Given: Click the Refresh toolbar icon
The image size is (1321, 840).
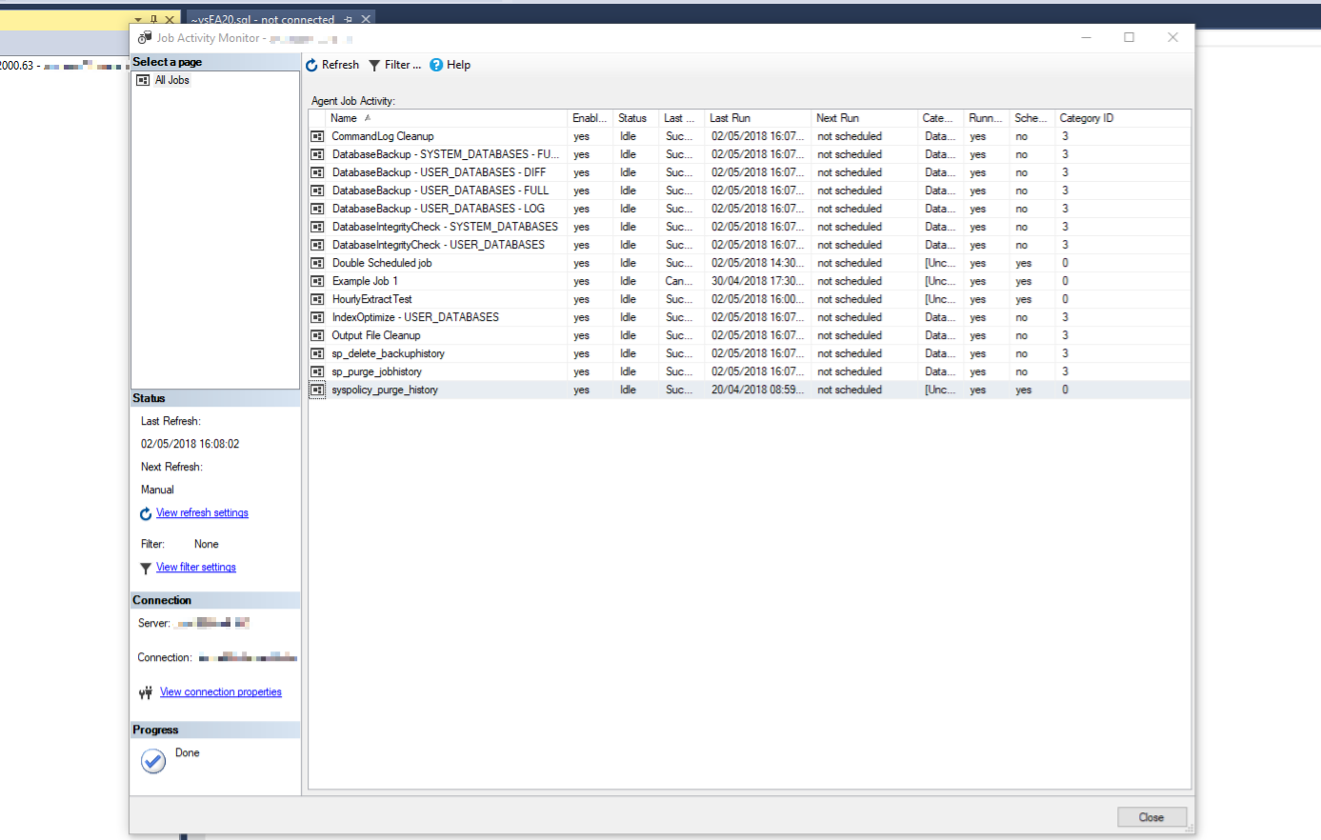Looking at the screenshot, I should (311, 65).
